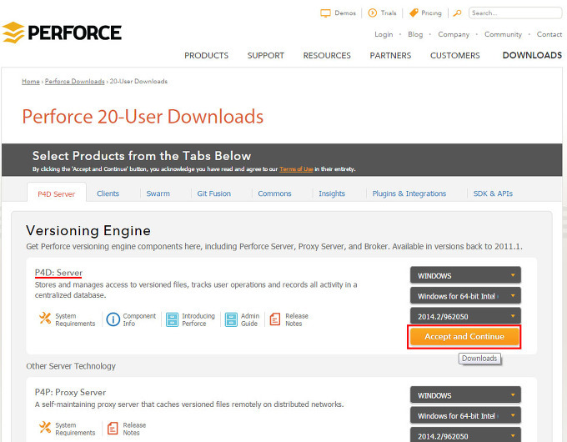Screen dimensions: 567x442
Task: Open P4D version dropdown 2014.2/962050
Action: [465, 317]
